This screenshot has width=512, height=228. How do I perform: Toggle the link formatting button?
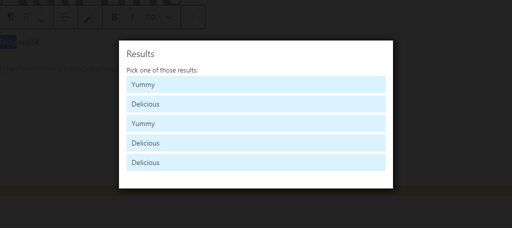[150, 17]
